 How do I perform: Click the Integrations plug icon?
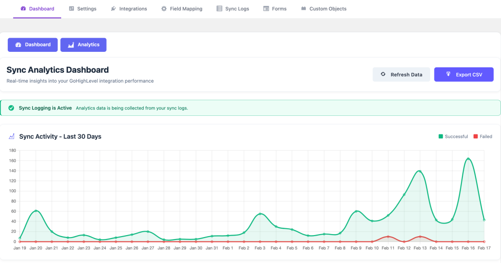point(114,9)
